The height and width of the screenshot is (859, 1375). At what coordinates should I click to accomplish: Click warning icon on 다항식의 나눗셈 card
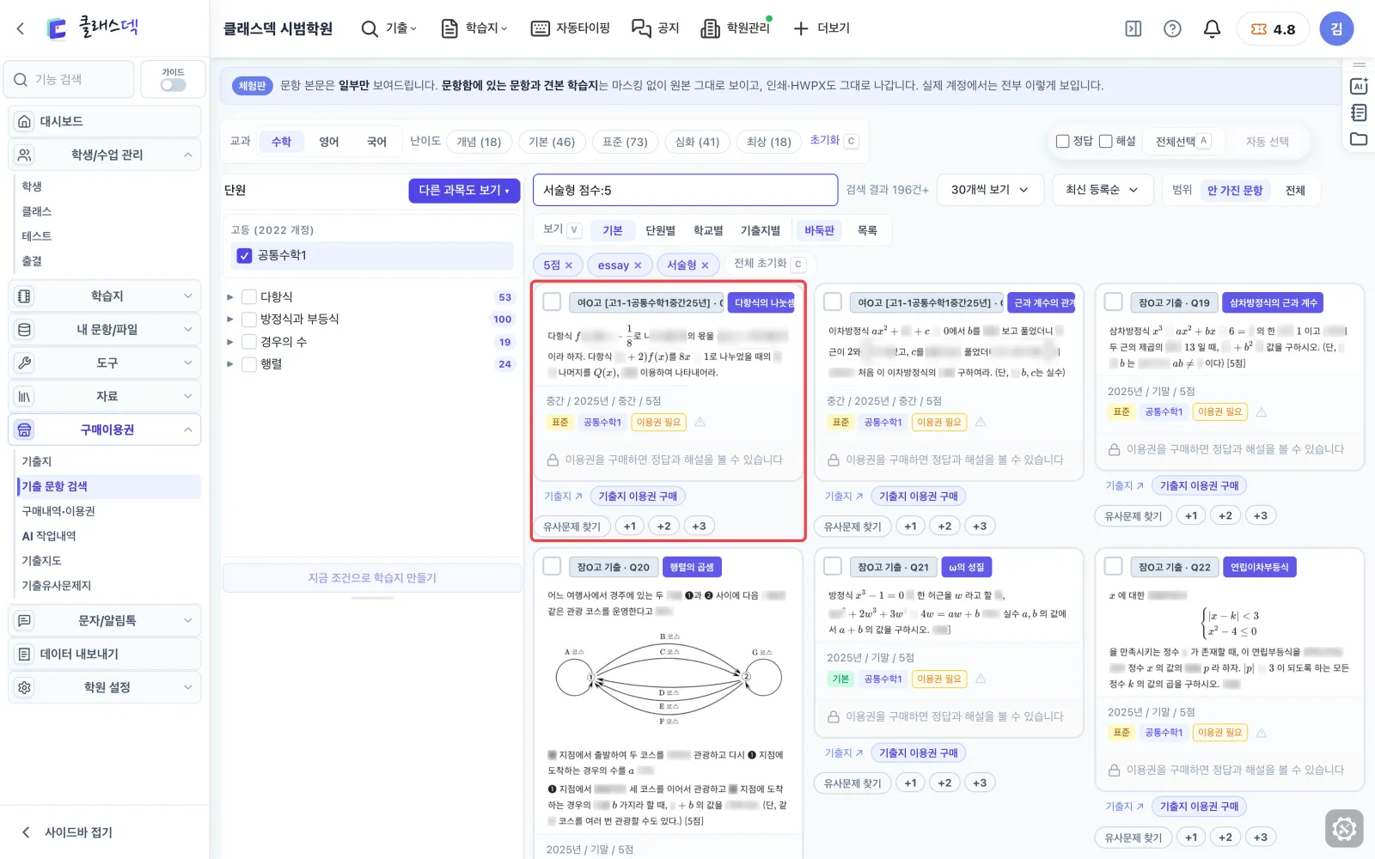click(x=700, y=422)
